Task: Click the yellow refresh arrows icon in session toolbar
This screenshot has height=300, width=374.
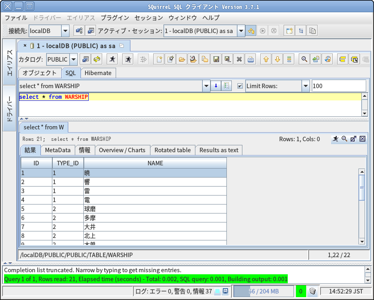Action: 96,59
